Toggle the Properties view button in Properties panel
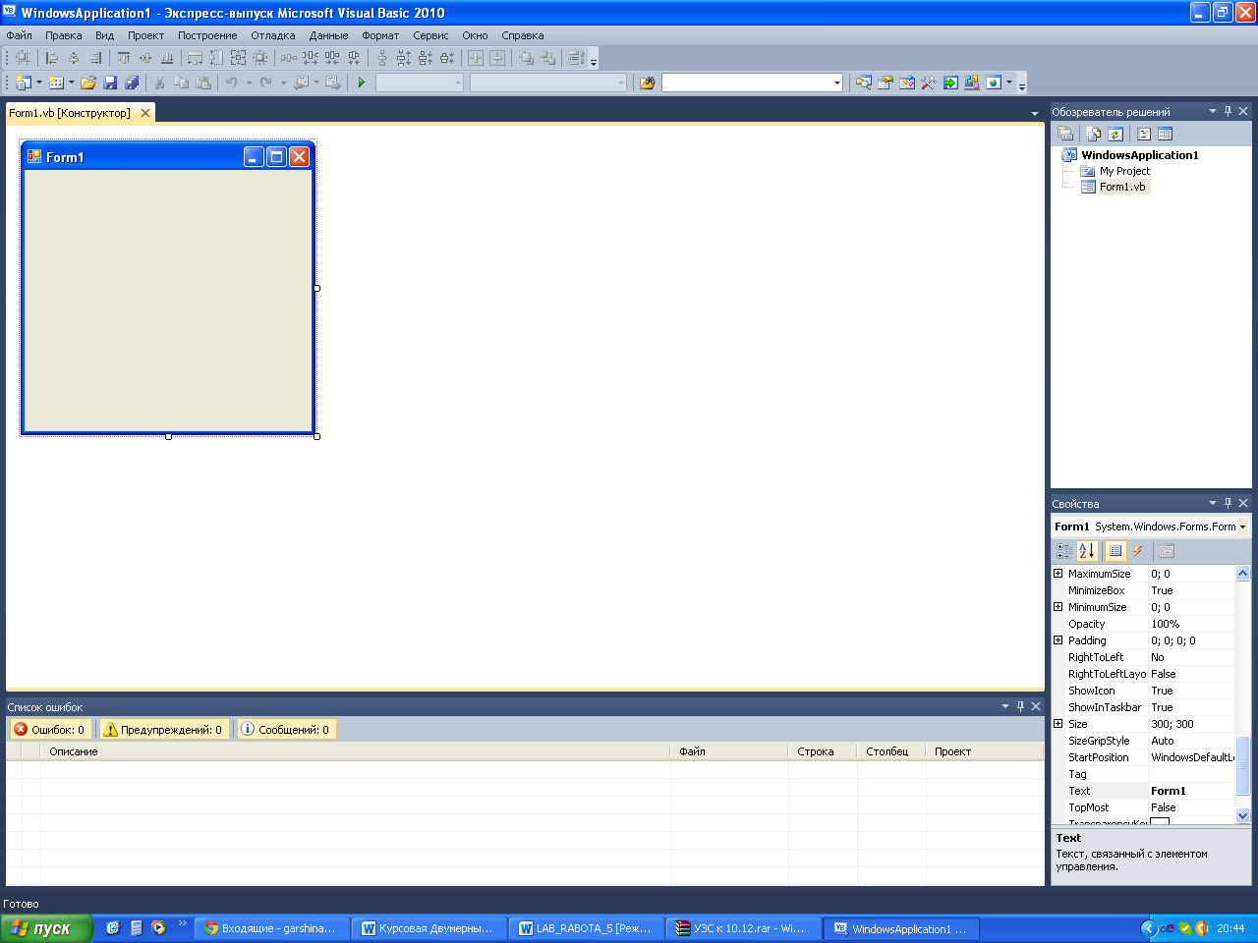This screenshot has width=1258, height=943. pyautogui.click(x=1115, y=551)
